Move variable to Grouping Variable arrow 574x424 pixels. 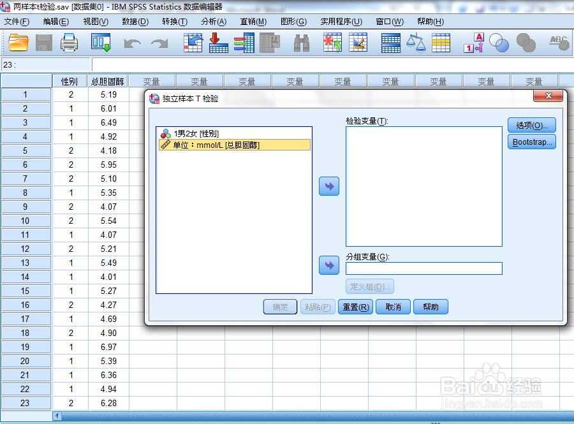coord(329,265)
